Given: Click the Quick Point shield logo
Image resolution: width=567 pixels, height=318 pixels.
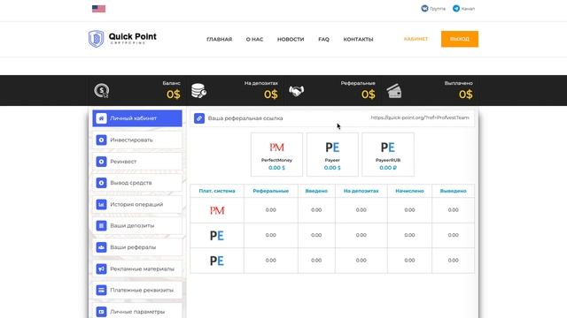Looking at the screenshot, I should point(97,39).
